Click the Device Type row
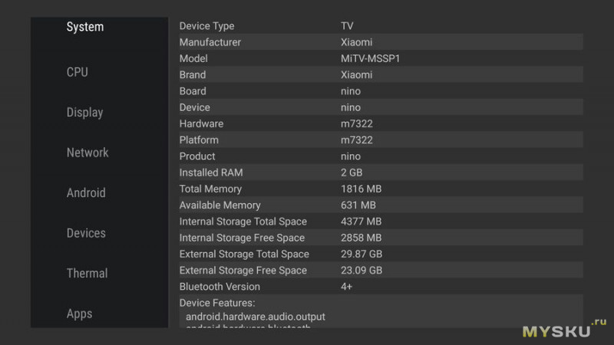Viewport: 614px width, 345px height. point(379,26)
